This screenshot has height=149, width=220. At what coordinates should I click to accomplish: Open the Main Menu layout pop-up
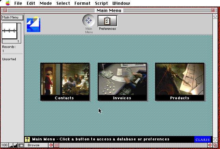click(12, 17)
